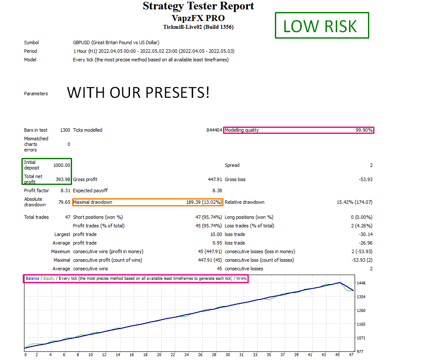Click the "Symbol" row label
The height and width of the screenshot is (360, 422).
point(31,42)
